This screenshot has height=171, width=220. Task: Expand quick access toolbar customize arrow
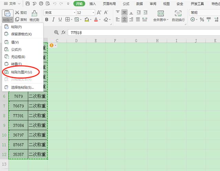[68, 4]
